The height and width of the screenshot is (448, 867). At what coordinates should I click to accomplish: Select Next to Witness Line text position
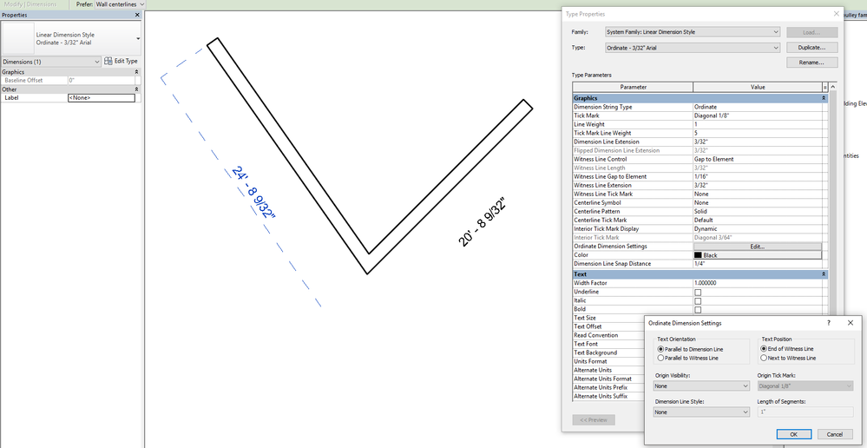tap(764, 358)
